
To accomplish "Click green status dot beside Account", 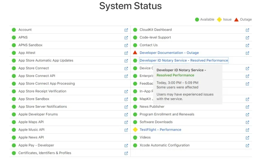I will pos(14,30).
